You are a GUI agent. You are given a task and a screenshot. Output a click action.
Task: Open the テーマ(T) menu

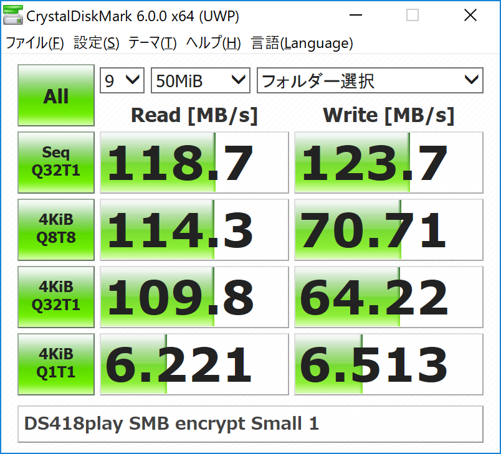click(x=153, y=43)
